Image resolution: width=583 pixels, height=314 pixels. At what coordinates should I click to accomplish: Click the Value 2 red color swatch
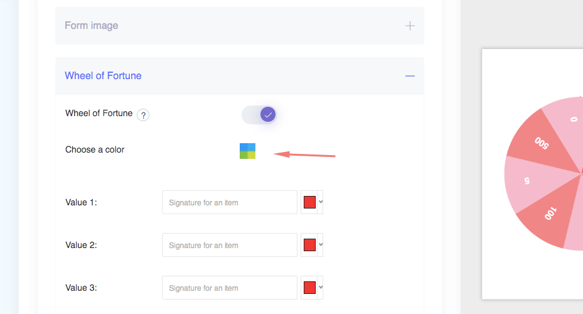tap(309, 245)
